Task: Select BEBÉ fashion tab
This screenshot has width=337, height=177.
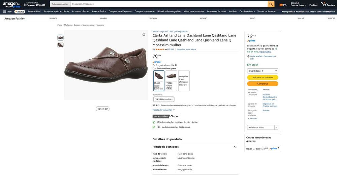Action: click(x=252, y=19)
